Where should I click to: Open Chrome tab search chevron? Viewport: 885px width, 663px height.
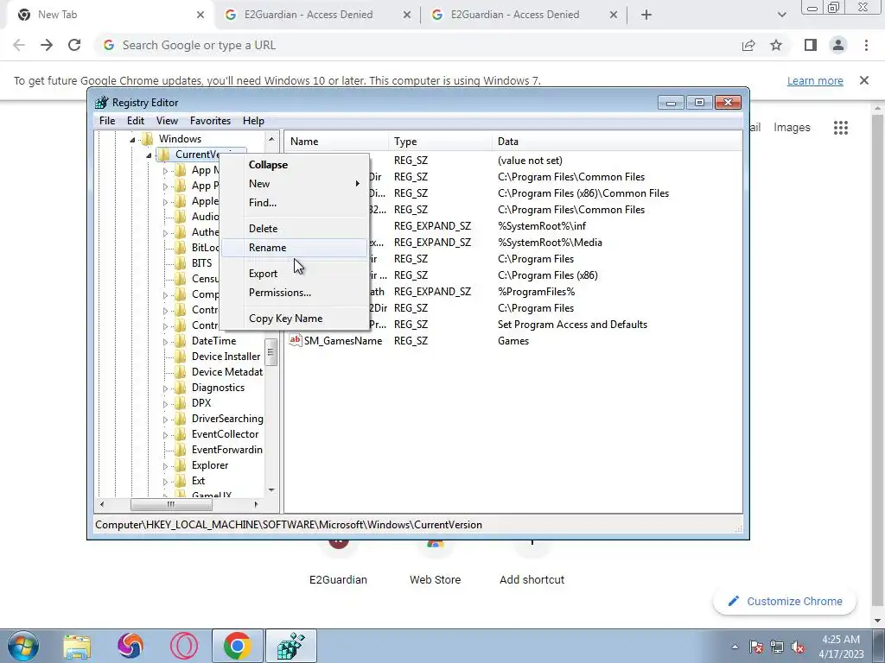[781, 16]
